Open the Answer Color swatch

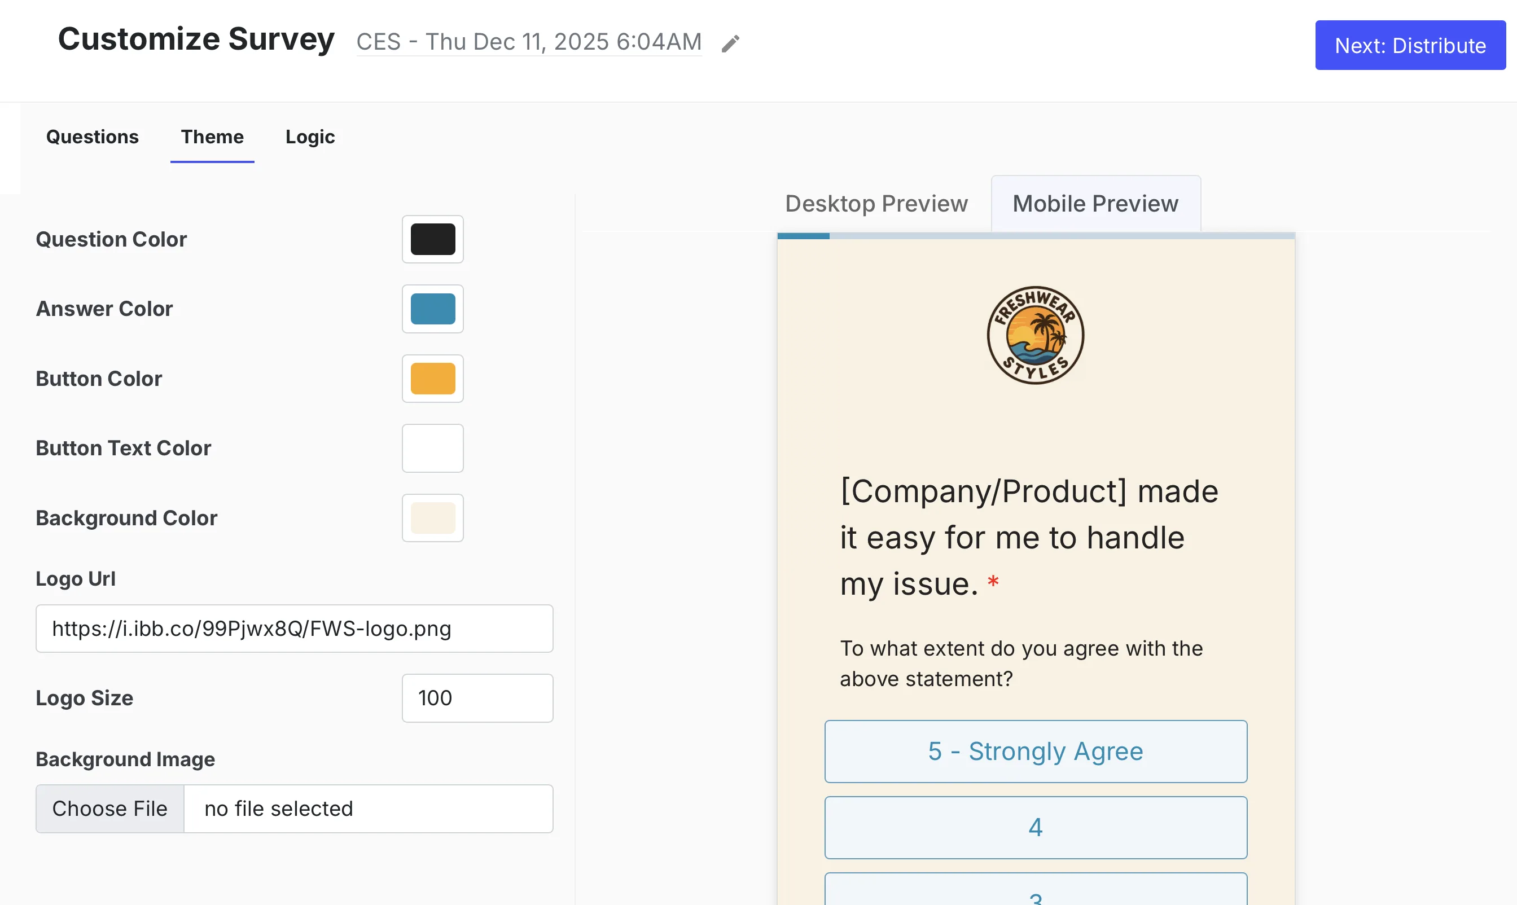point(432,309)
